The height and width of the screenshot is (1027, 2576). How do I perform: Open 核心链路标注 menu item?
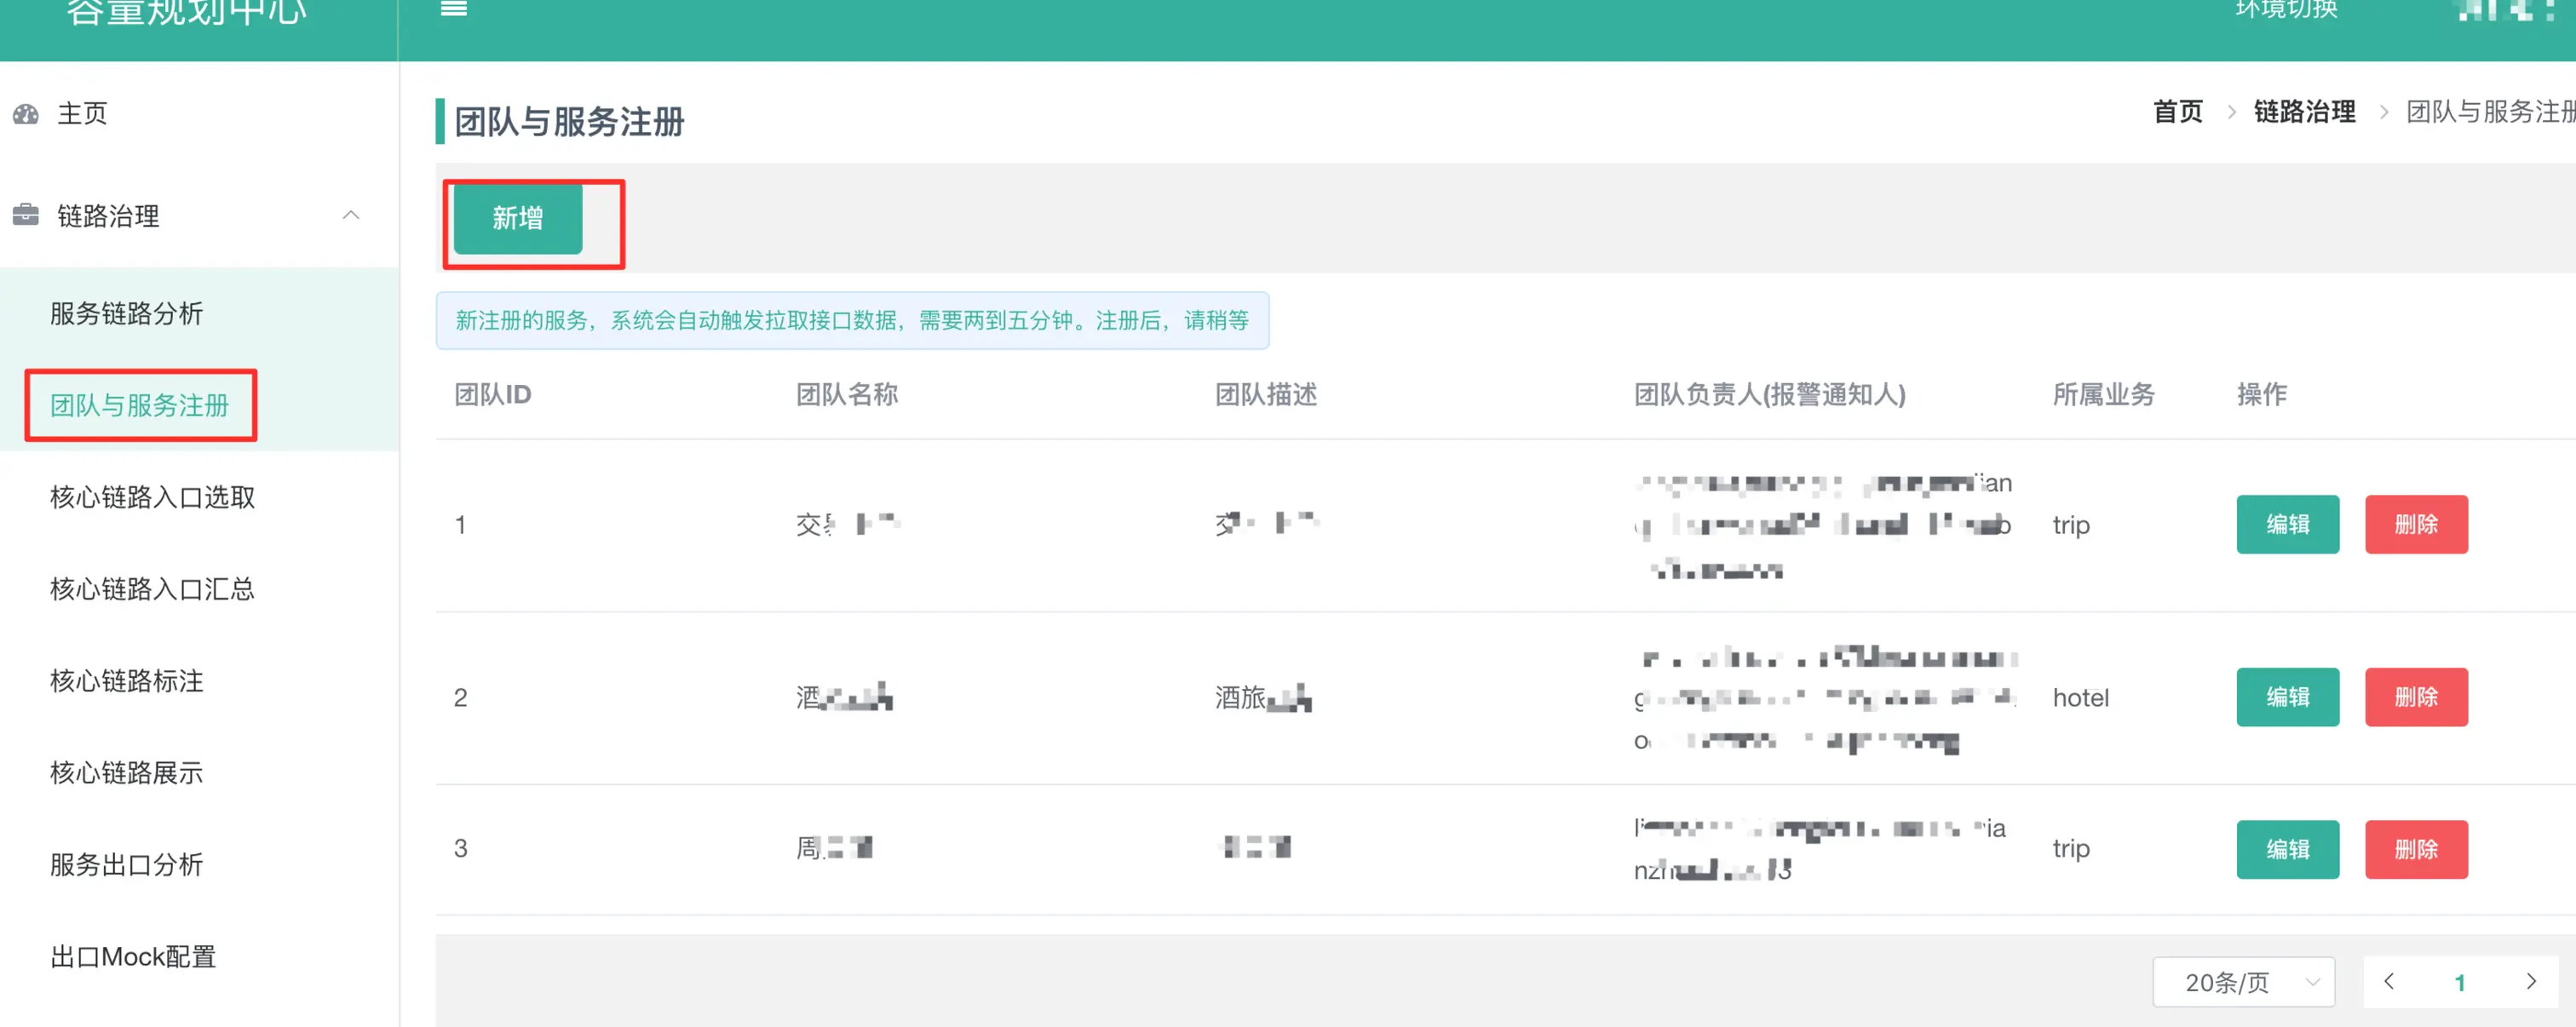tap(127, 681)
